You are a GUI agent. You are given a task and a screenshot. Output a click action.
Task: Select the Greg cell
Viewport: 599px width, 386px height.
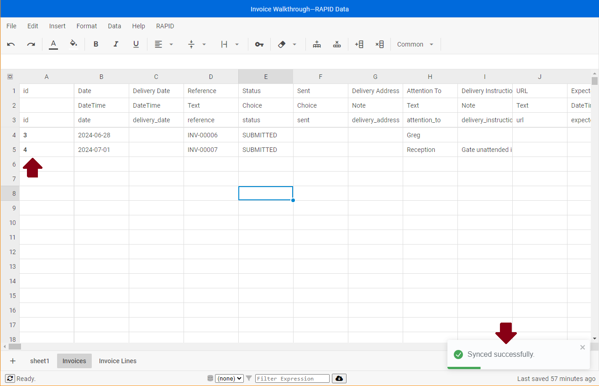pos(430,135)
